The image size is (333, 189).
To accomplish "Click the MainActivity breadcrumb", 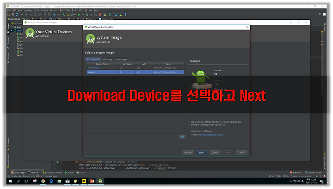I will (106, 19).
